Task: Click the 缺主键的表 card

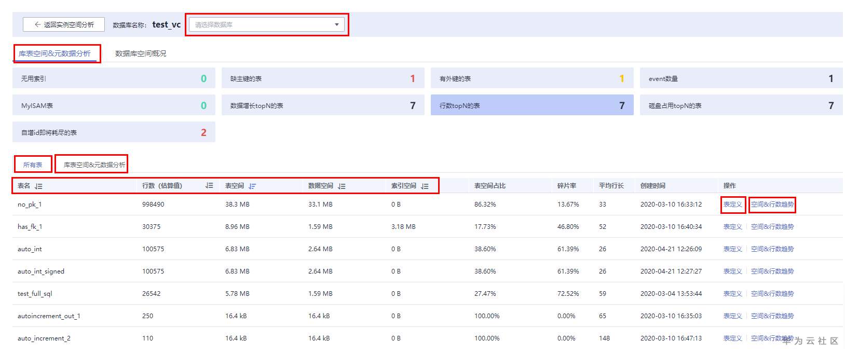Action: [322, 78]
